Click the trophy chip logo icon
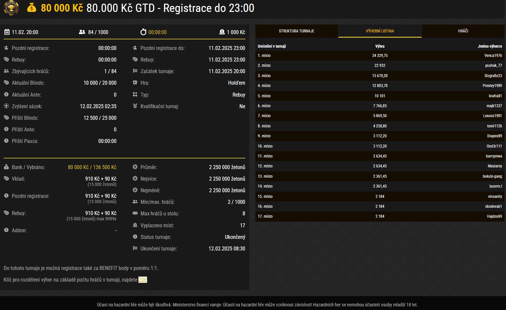The image size is (506, 310). [11, 8]
